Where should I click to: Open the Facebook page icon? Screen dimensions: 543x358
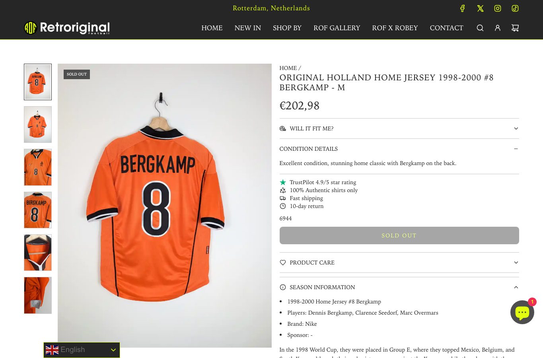tap(462, 8)
